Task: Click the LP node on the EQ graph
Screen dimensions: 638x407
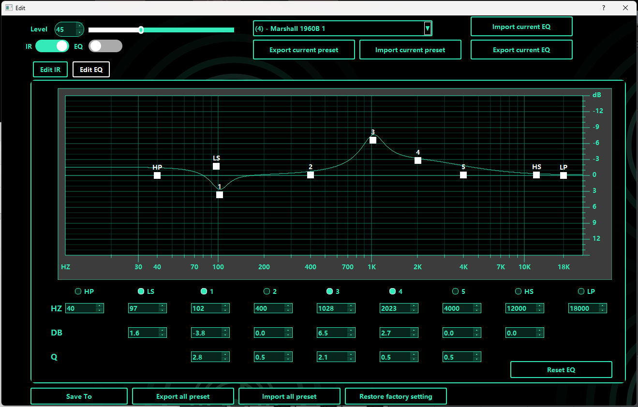Action: click(x=564, y=175)
